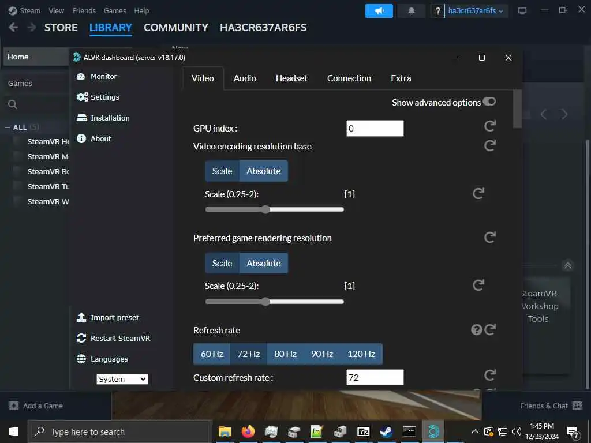591x443 pixels.
Task: Select Absolute for Preferred game rendering resolution
Action: pos(263,263)
